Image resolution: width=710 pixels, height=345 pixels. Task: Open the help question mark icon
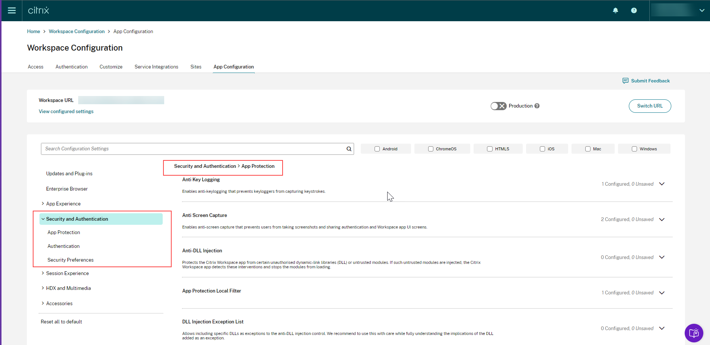(634, 10)
